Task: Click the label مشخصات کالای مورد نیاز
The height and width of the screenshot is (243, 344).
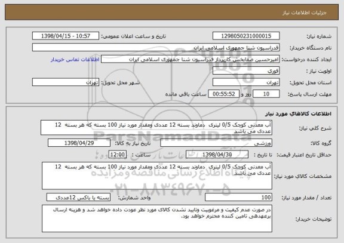Action: [x=303, y=176]
